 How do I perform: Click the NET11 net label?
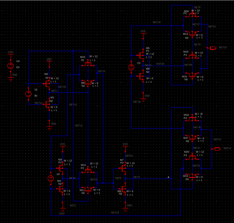tap(79, 126)
